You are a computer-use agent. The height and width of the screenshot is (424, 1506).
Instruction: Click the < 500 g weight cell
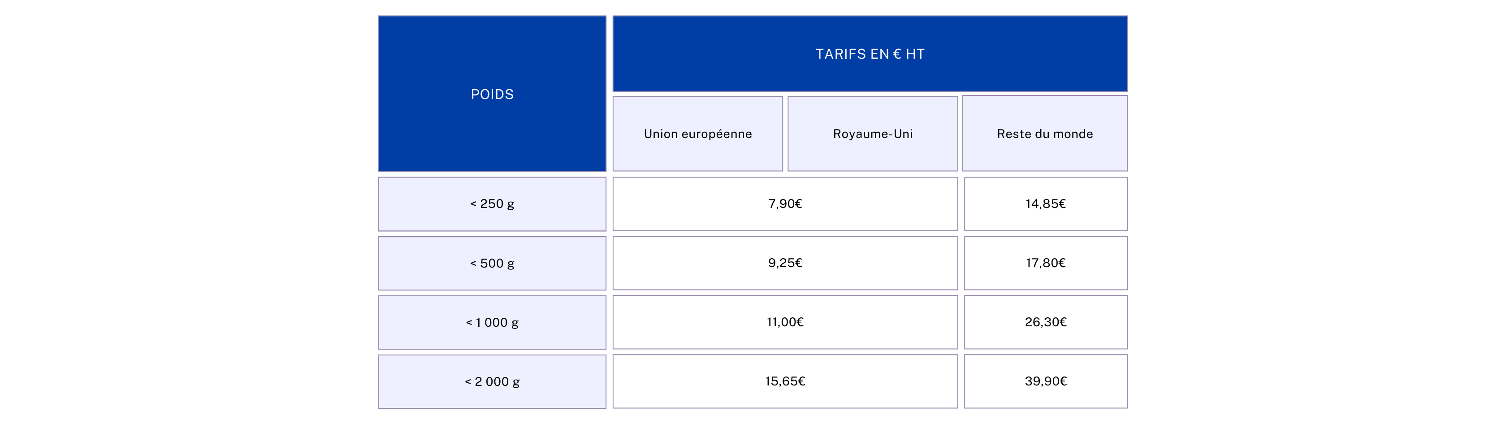(492, 263)
